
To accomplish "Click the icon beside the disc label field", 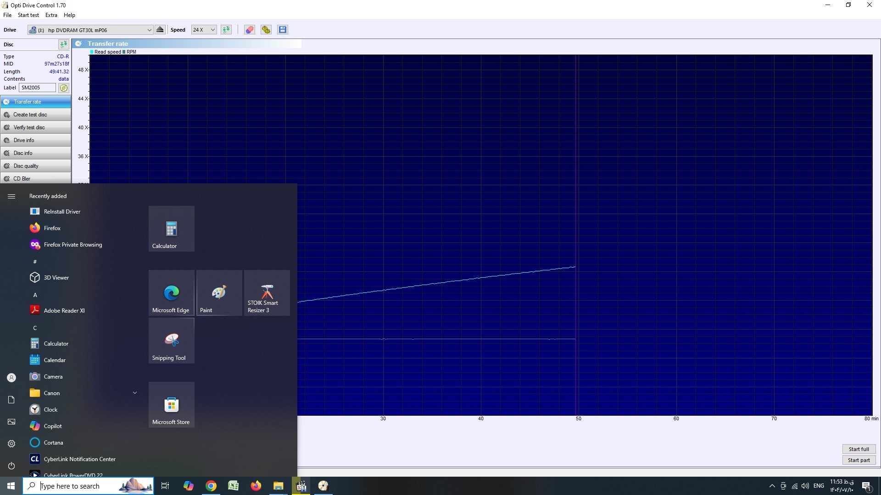I will click(x=64, y=88).
